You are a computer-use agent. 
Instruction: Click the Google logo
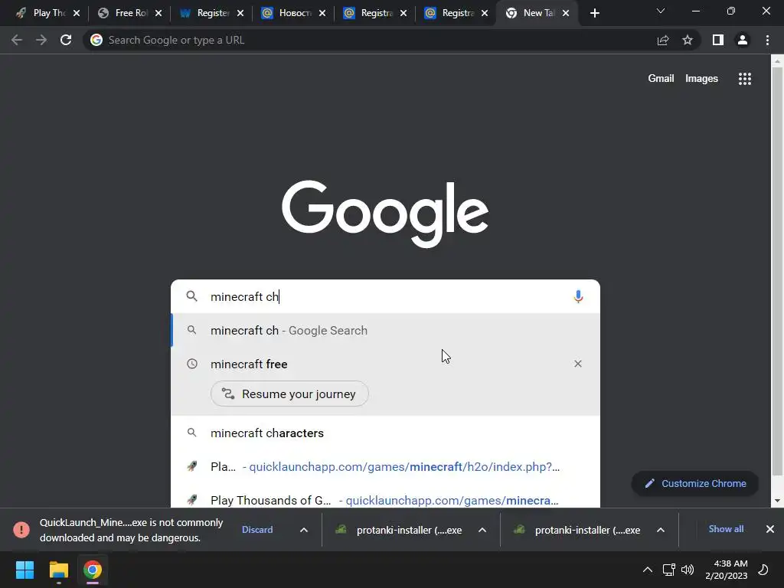coord(385,214)
